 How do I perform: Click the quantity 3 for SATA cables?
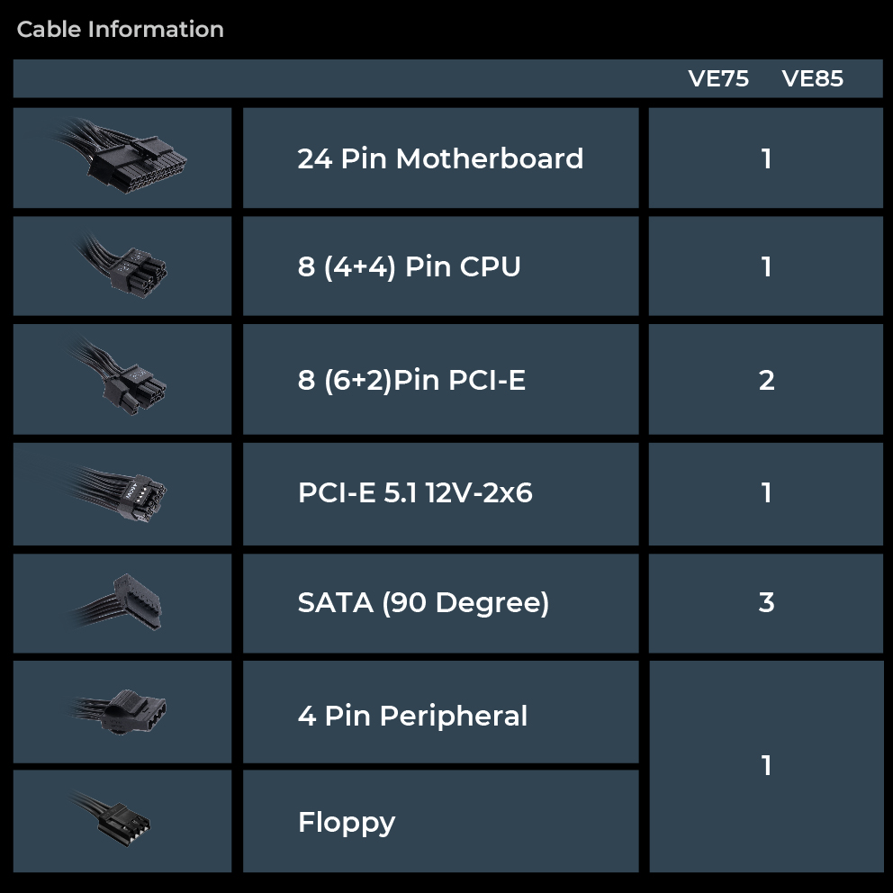point(766,602)
